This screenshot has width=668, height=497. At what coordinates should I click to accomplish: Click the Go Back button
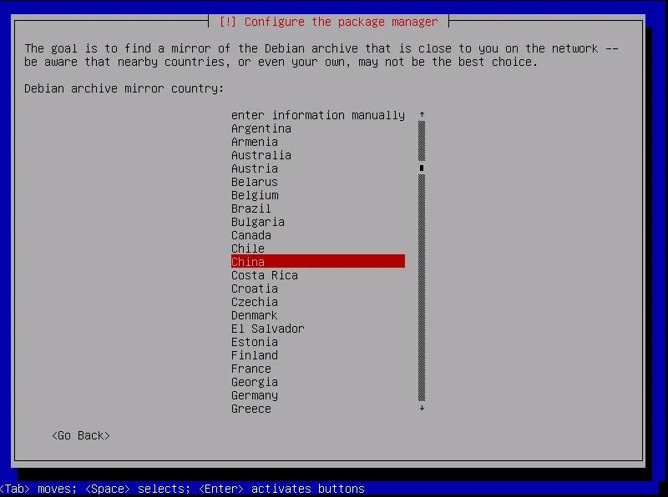[x=80, y=436]
